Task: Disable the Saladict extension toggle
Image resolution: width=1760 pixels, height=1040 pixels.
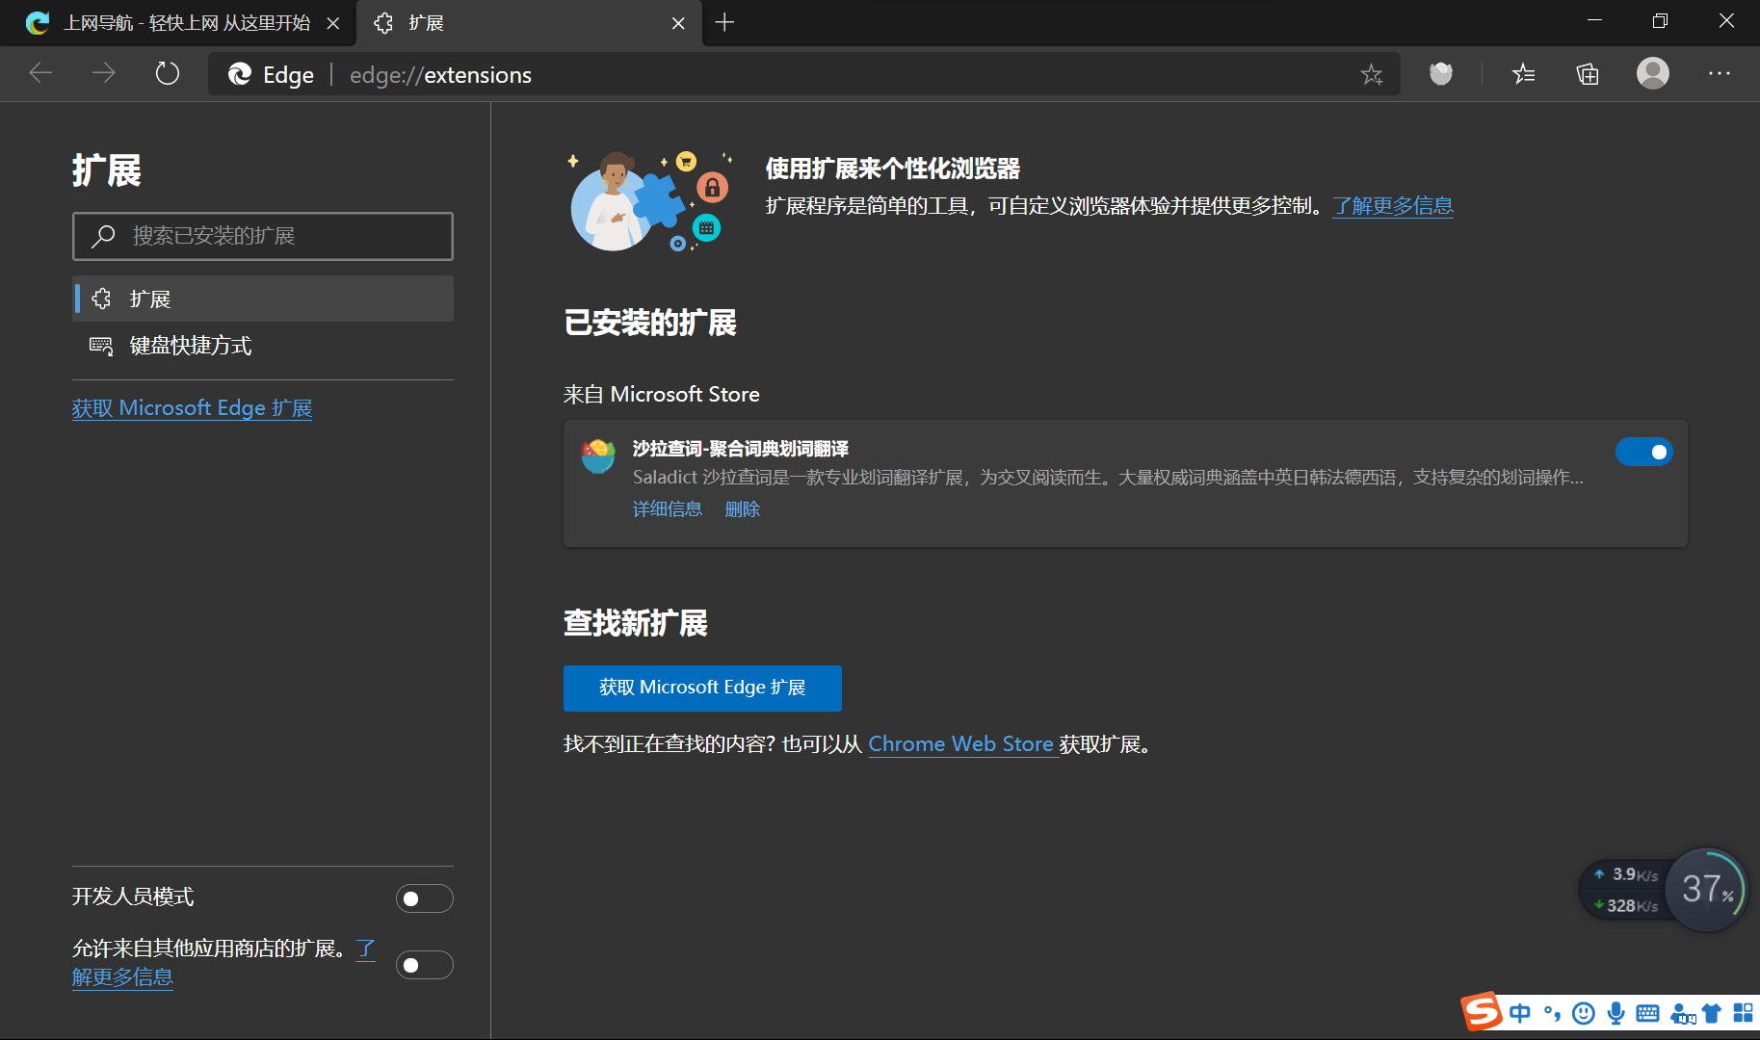Action: tap(1643, 452)
